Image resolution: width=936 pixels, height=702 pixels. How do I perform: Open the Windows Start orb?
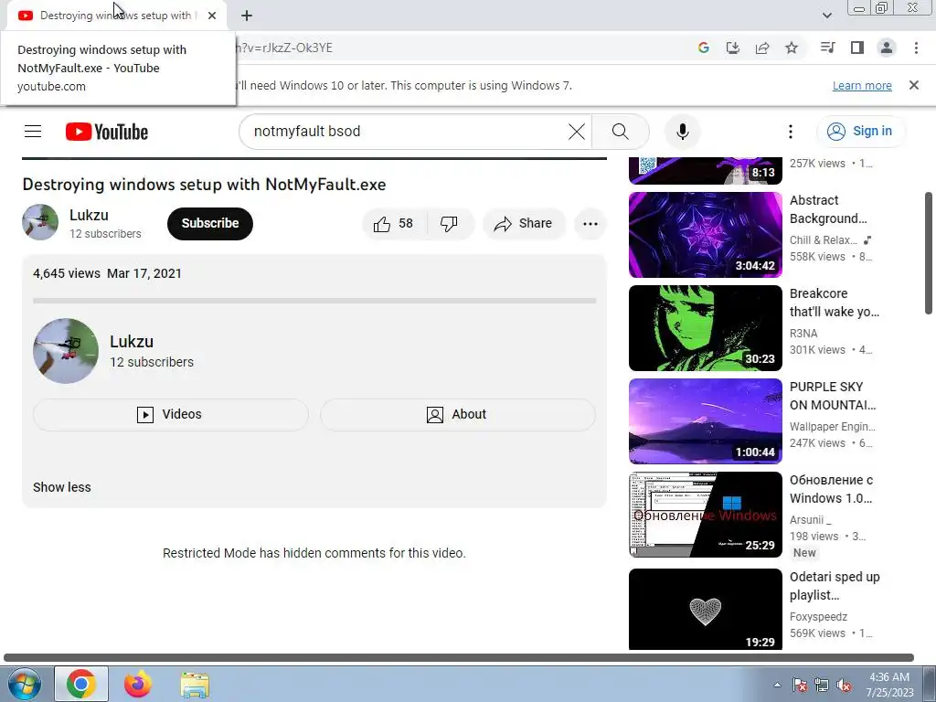(24, 684)
